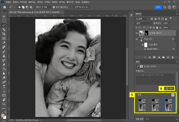The height and width of the screenshot is (122, 179).
Task: Click the 생성 button
Action: (169, 89)
